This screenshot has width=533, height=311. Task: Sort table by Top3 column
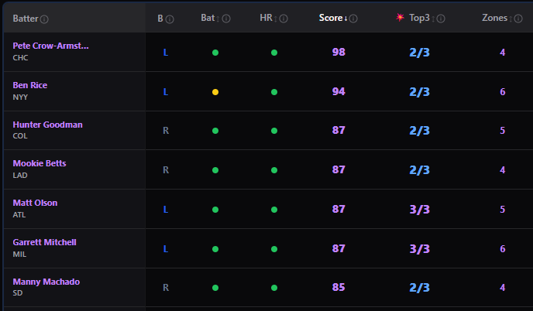tap(422, 18)
